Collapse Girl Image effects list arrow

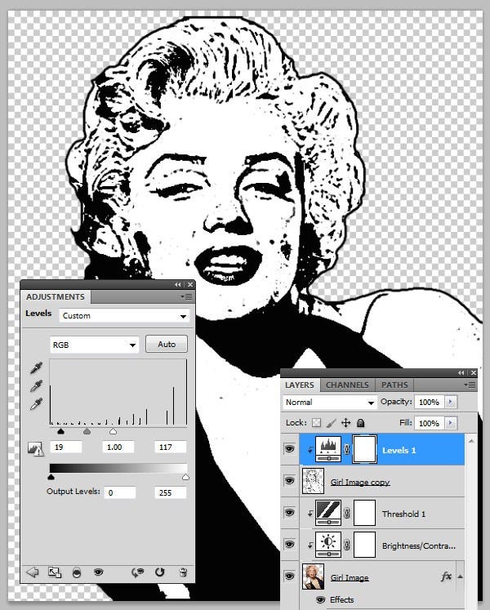(461, 577)
